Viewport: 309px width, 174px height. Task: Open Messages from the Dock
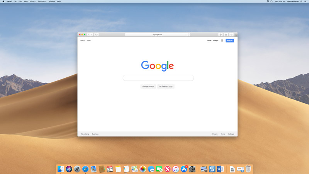(x=151, y=169)
